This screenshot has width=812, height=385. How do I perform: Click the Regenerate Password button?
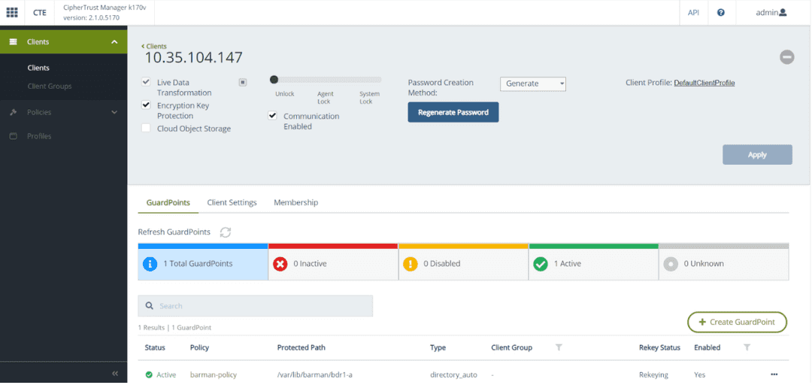[453, 112]
